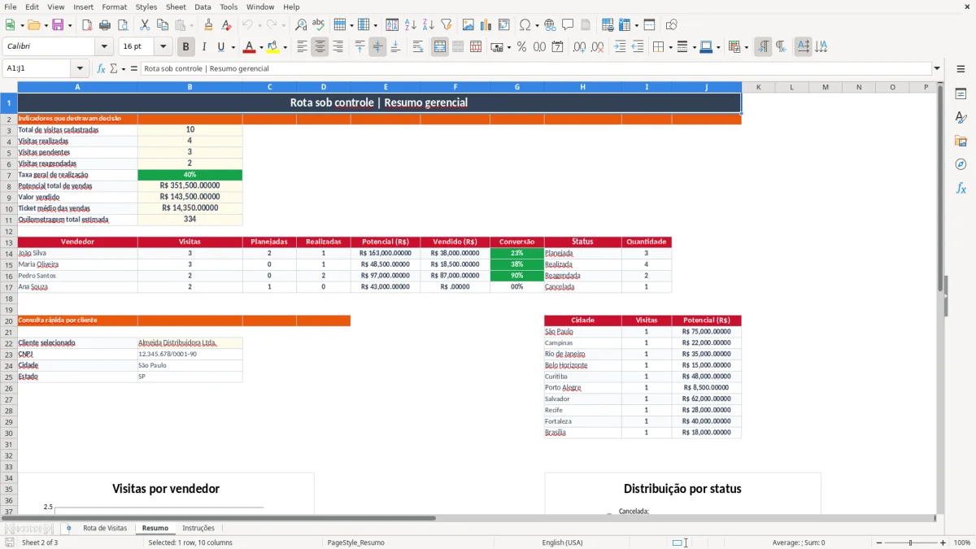
Task: Toggle Italic formatting
Action: point(204,47)
